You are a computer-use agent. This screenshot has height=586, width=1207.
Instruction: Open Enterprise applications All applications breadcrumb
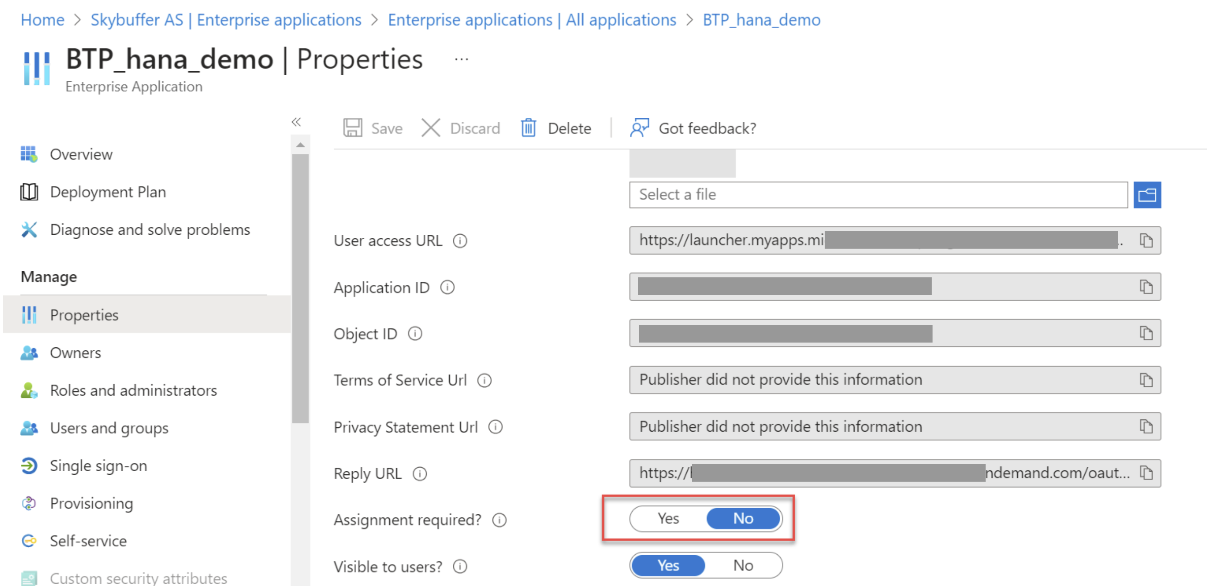pyautogui.click(x=532, y=20)
